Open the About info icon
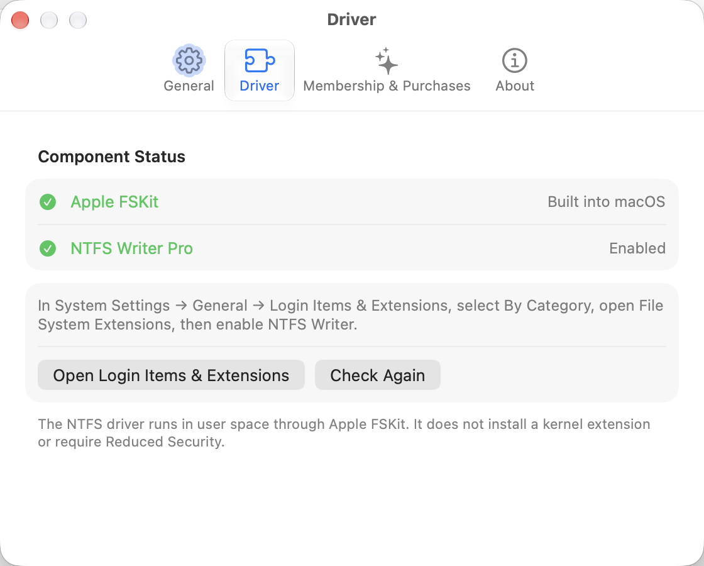The image size is (704, 566). (x=515, y=60)
